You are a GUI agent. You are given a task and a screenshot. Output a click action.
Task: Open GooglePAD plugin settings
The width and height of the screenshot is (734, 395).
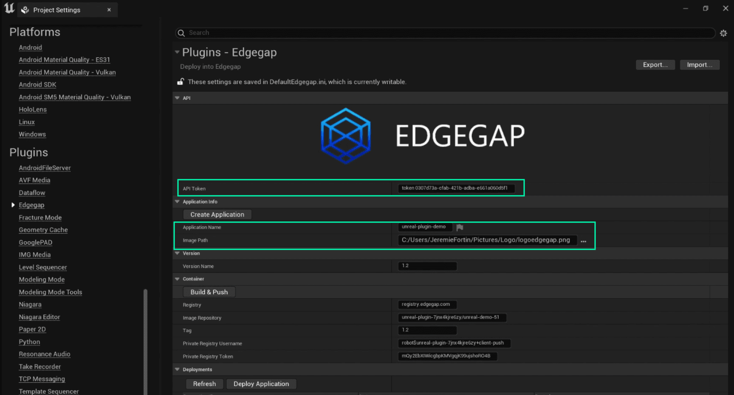click(35, 243)
